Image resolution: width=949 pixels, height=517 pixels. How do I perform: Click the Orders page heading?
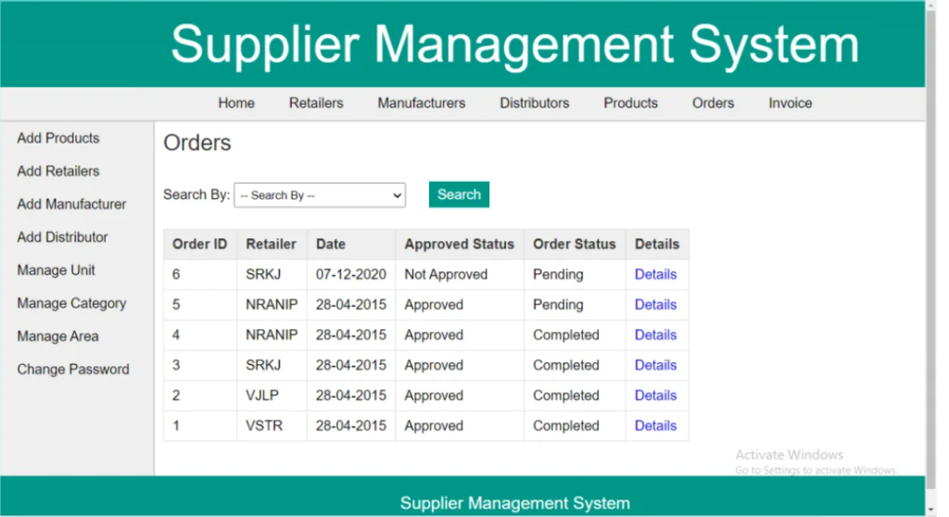(197, 143)
